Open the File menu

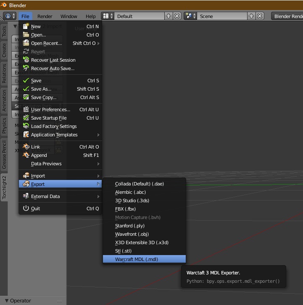tap(25, 16)
